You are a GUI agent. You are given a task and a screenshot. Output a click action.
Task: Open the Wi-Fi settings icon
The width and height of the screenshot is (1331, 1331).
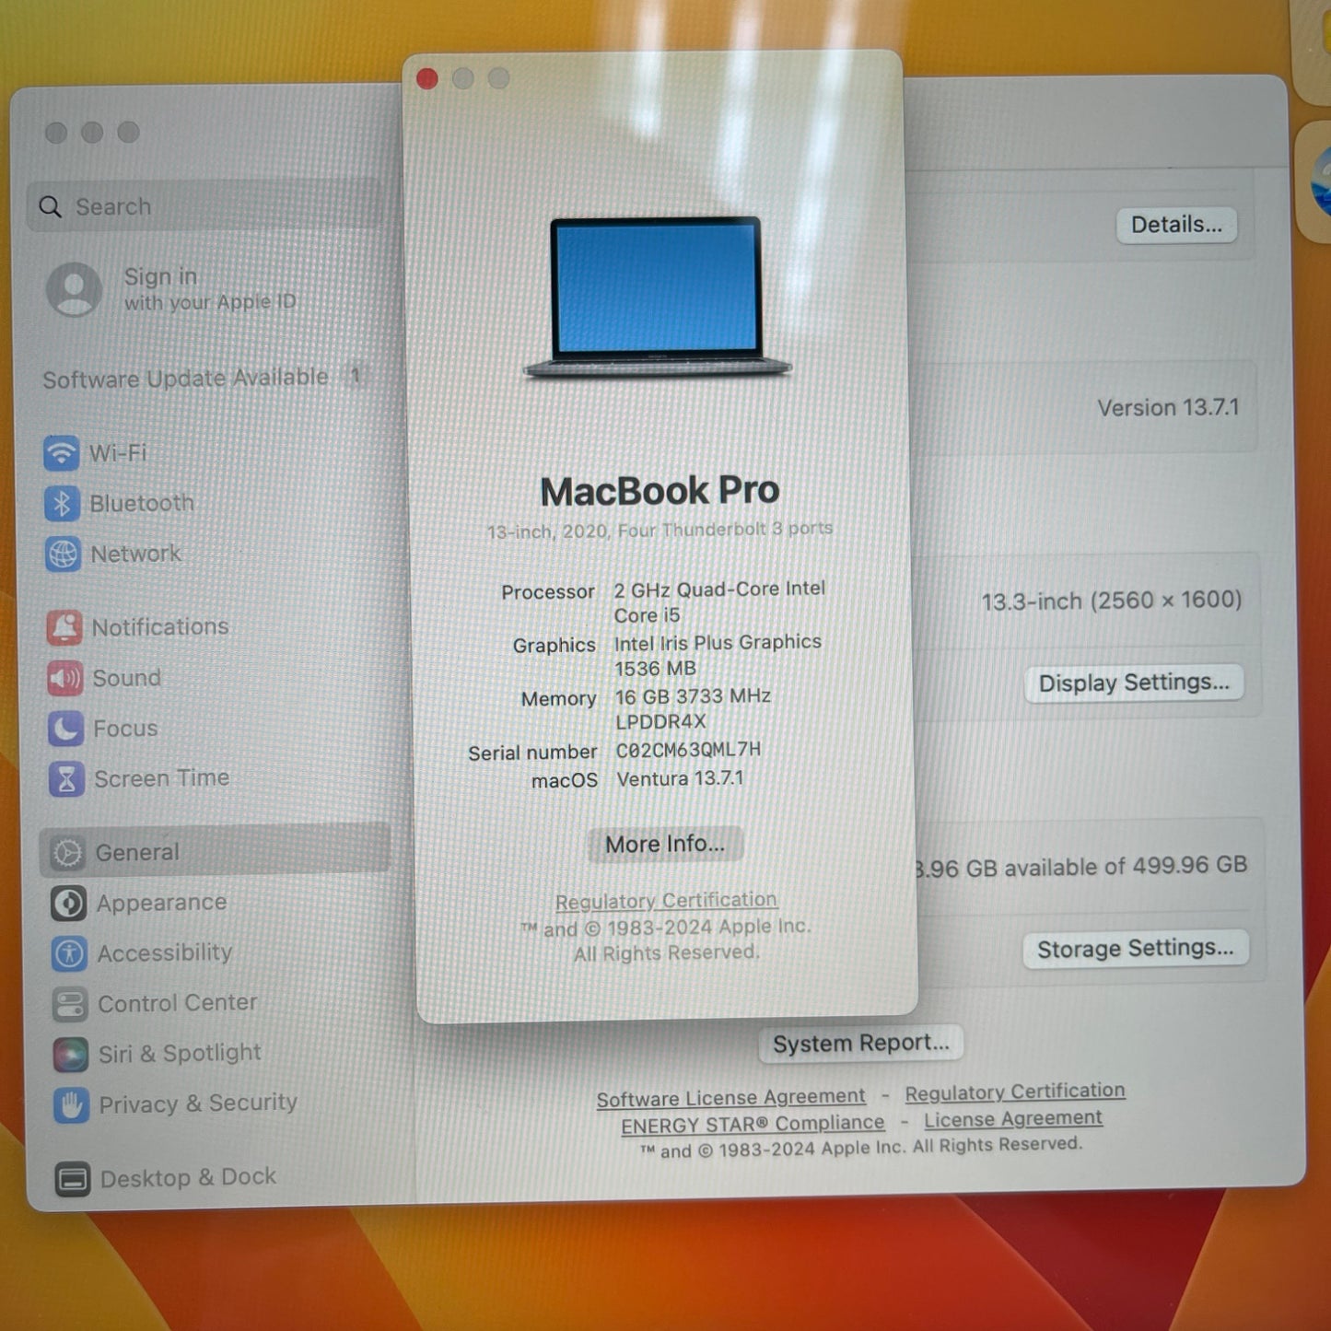point(61,452)
